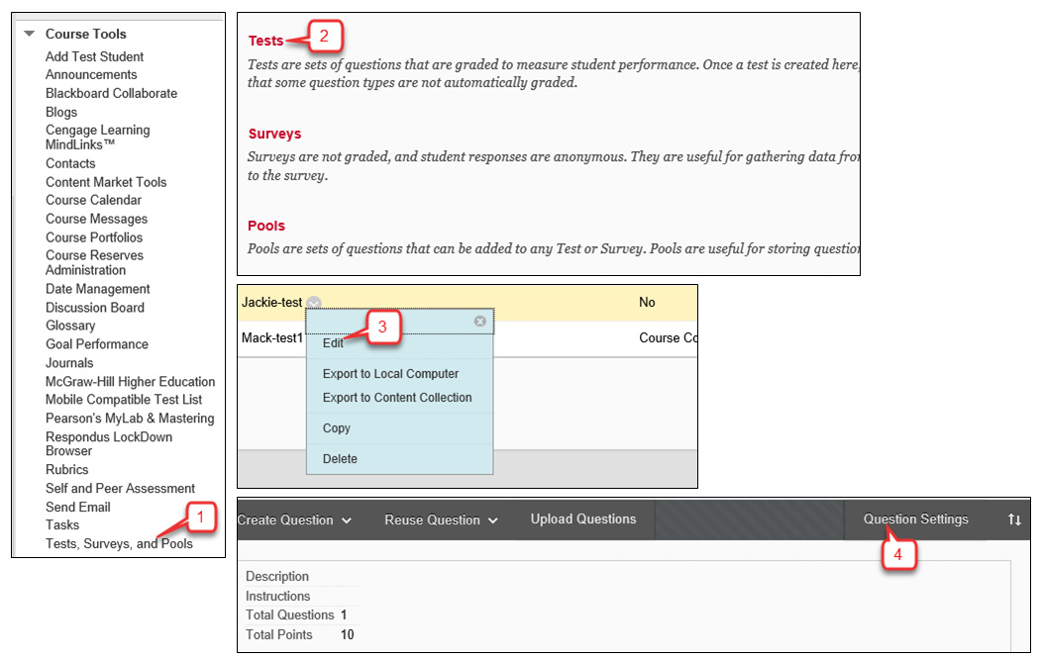Screen dimensions: 1041x659
Task: Click the Course Tools heading
Action: [85, 34]
